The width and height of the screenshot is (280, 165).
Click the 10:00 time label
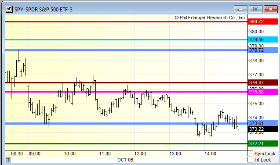pyautogui.click(x=69, y=154)
